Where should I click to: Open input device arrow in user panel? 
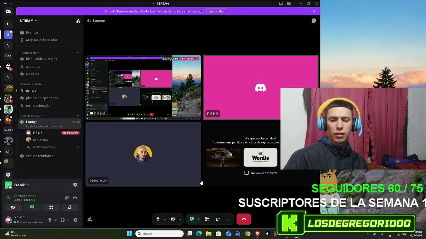(x=55, y=220)
